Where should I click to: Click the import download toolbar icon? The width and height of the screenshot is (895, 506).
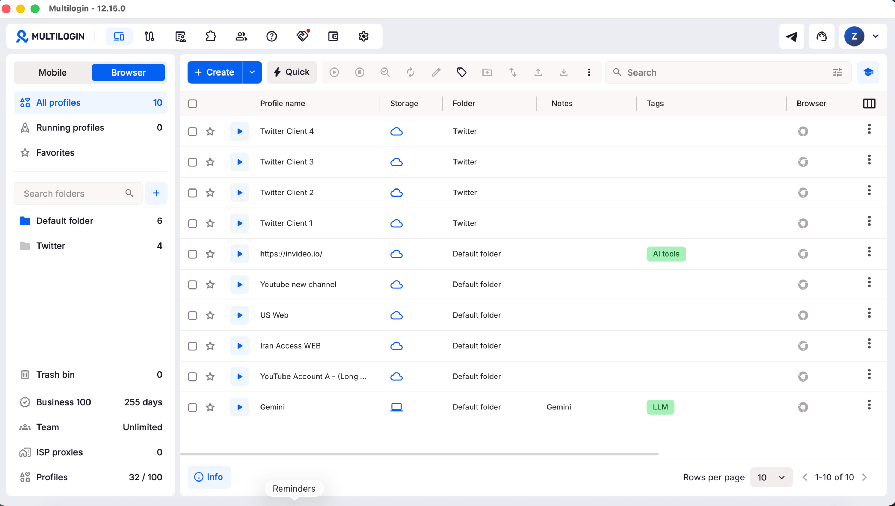[x=564, y=72]
